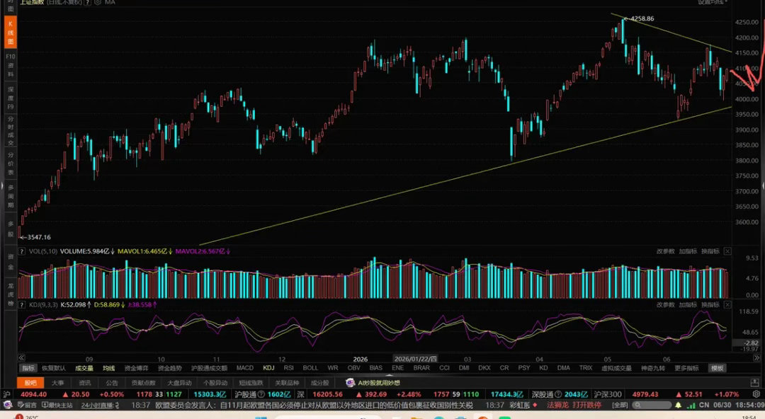Screen dimensions: 765x419
Task: Select the BRAR indicator
Action: (x=421, y=368)
